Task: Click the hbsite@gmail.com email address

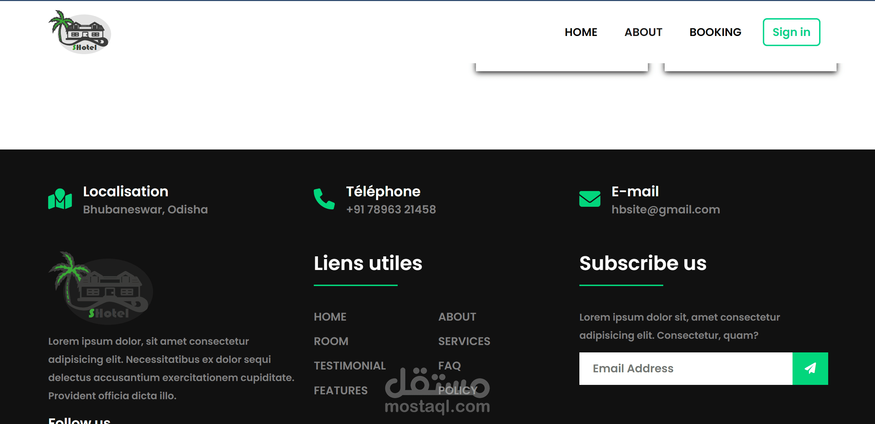Action: (666, 210)
